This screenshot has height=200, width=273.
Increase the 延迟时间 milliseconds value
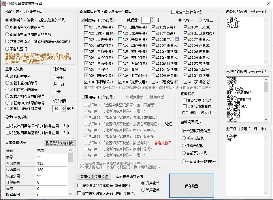(63, 107)
